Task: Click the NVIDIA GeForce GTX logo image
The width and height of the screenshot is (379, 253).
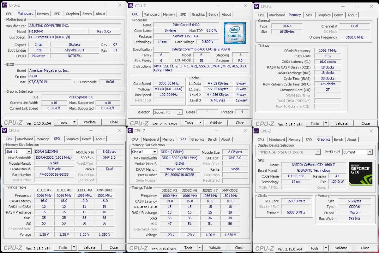Action: 361,174
